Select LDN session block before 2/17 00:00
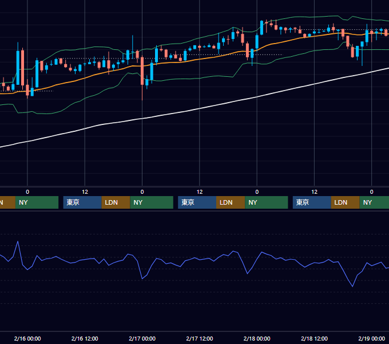The image size is (389, 344). pyautogui.click(x=116, y=202)
